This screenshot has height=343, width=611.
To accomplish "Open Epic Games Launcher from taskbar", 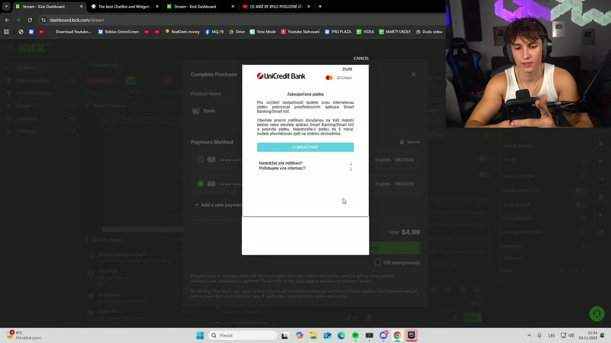I will point(411,335).
